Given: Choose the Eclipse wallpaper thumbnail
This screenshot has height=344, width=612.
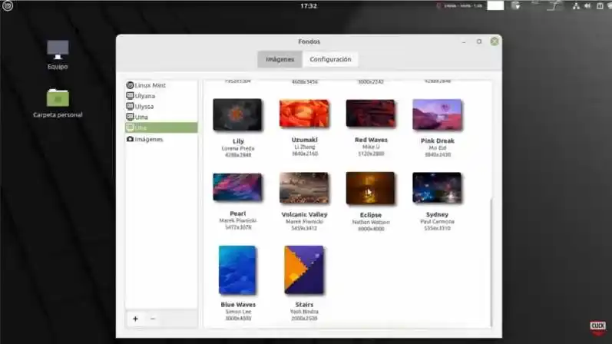Looking at the screenshot, I should pyautogui.click(x=370, y=188).
